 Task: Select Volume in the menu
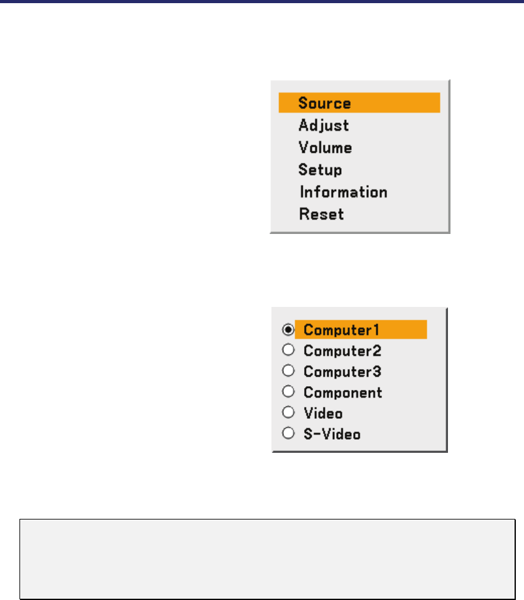click(x=325, y=148)
